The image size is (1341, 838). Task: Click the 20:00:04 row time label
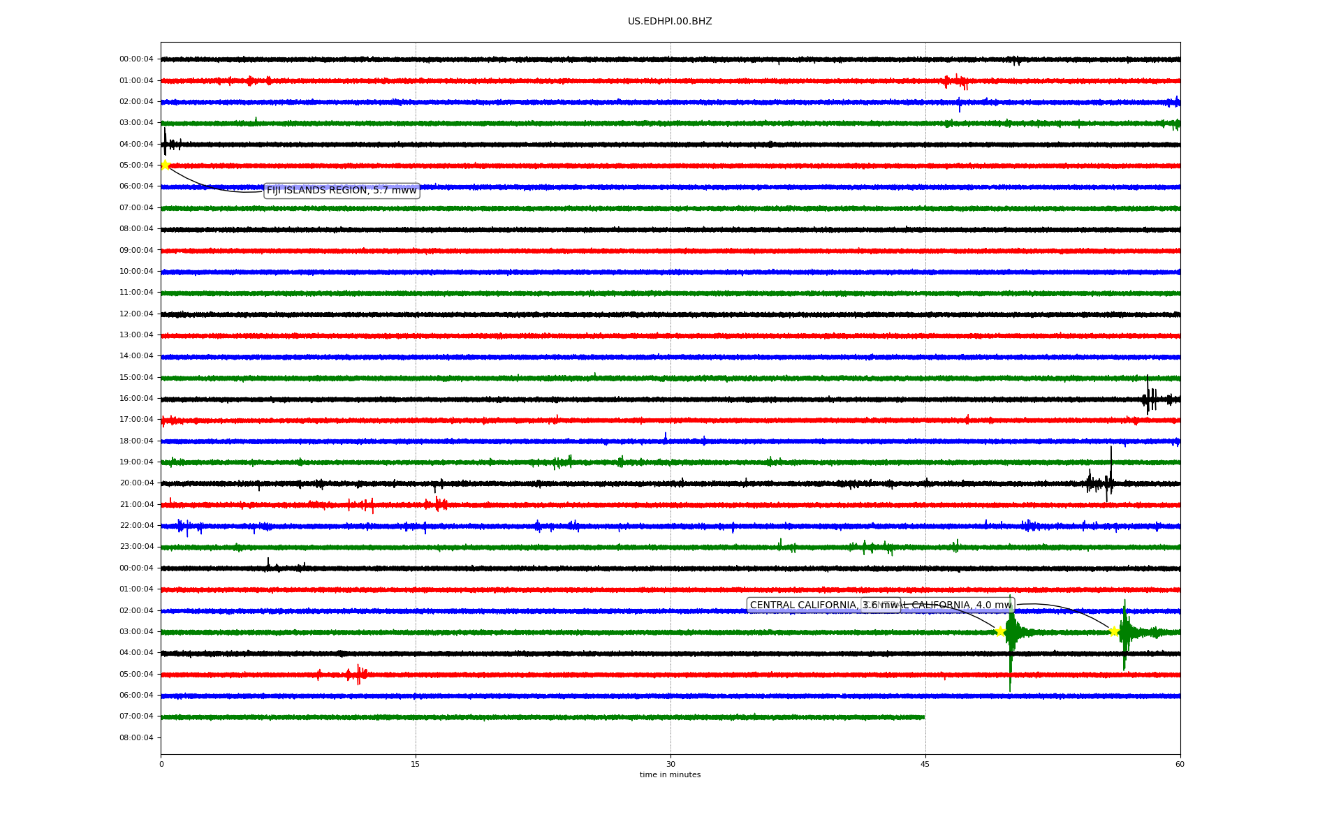coord(136,483)
